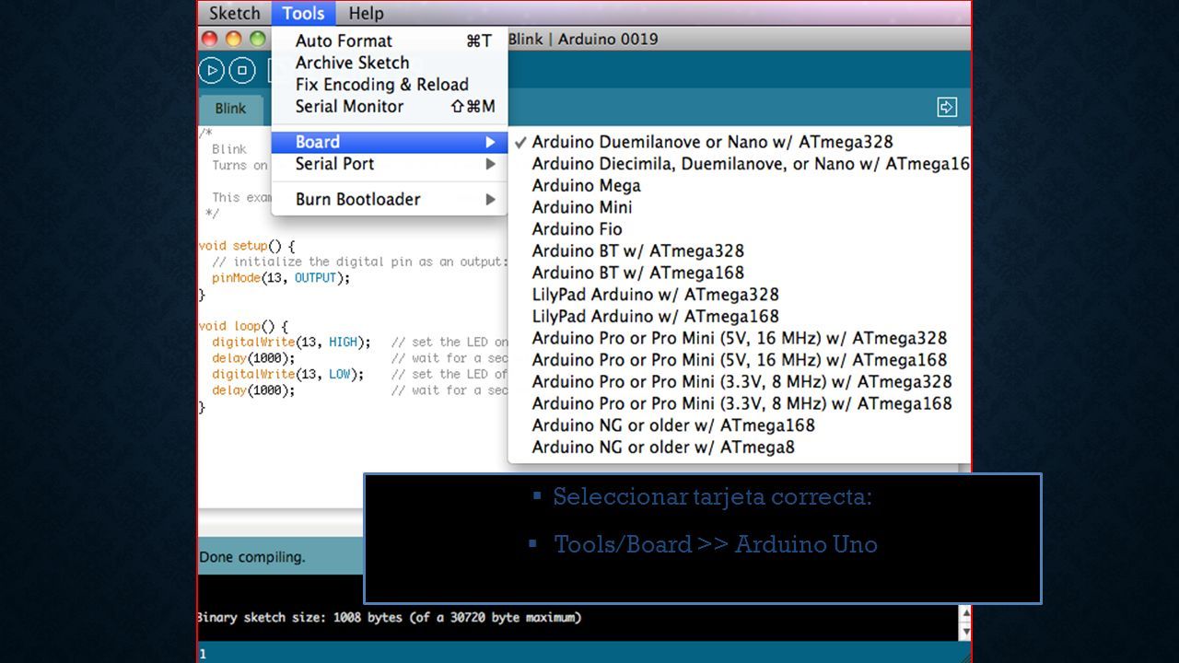Viewport: 1179px width, 663px height.
Task: Click 'Tools/Board >> Arduino Uno' slide text
Action: coord(716,544)
